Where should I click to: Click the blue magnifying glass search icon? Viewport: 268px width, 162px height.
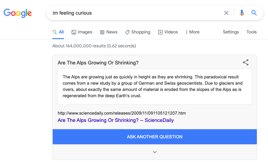tap(254, 13)
